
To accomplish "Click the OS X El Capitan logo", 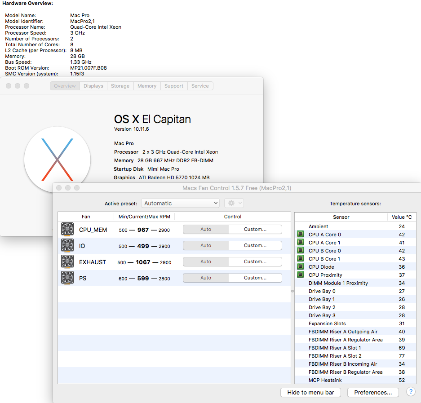I will [x=57, y=159].
